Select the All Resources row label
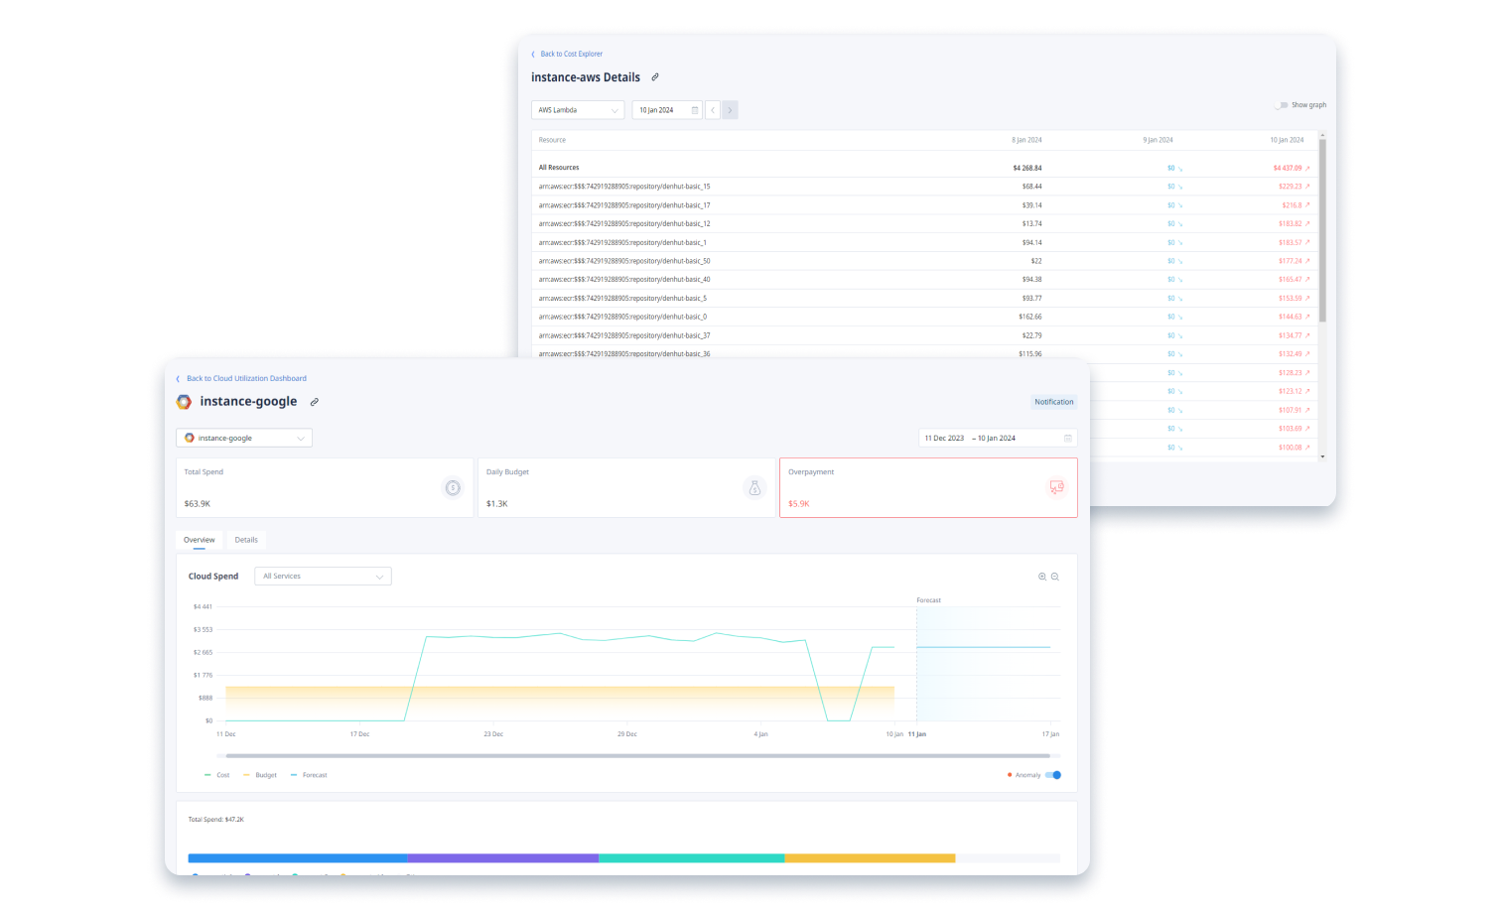 (559, 168)
